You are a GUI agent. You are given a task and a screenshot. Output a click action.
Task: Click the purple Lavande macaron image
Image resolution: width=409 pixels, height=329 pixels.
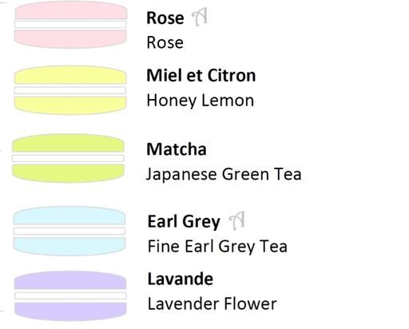tap(70, 295)
